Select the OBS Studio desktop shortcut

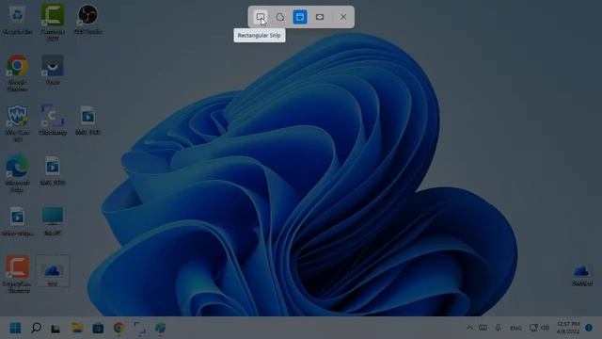coord(87,20)
